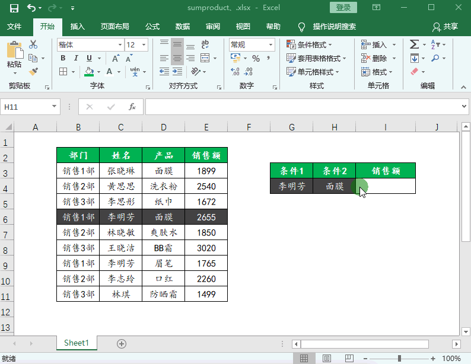Switch to the 公式 Formulas tab
This screenshot has height=364, width=471.
point(152,27)
